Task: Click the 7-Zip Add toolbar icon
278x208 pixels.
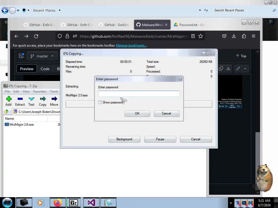Action: [x=8, y=101]
